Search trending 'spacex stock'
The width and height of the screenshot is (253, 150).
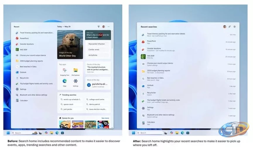coord(71,104)
